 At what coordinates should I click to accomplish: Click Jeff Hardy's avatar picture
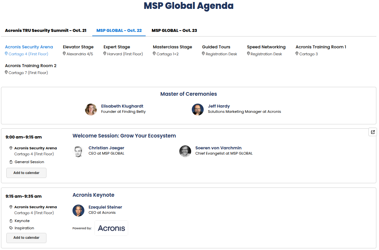(198, 109)
